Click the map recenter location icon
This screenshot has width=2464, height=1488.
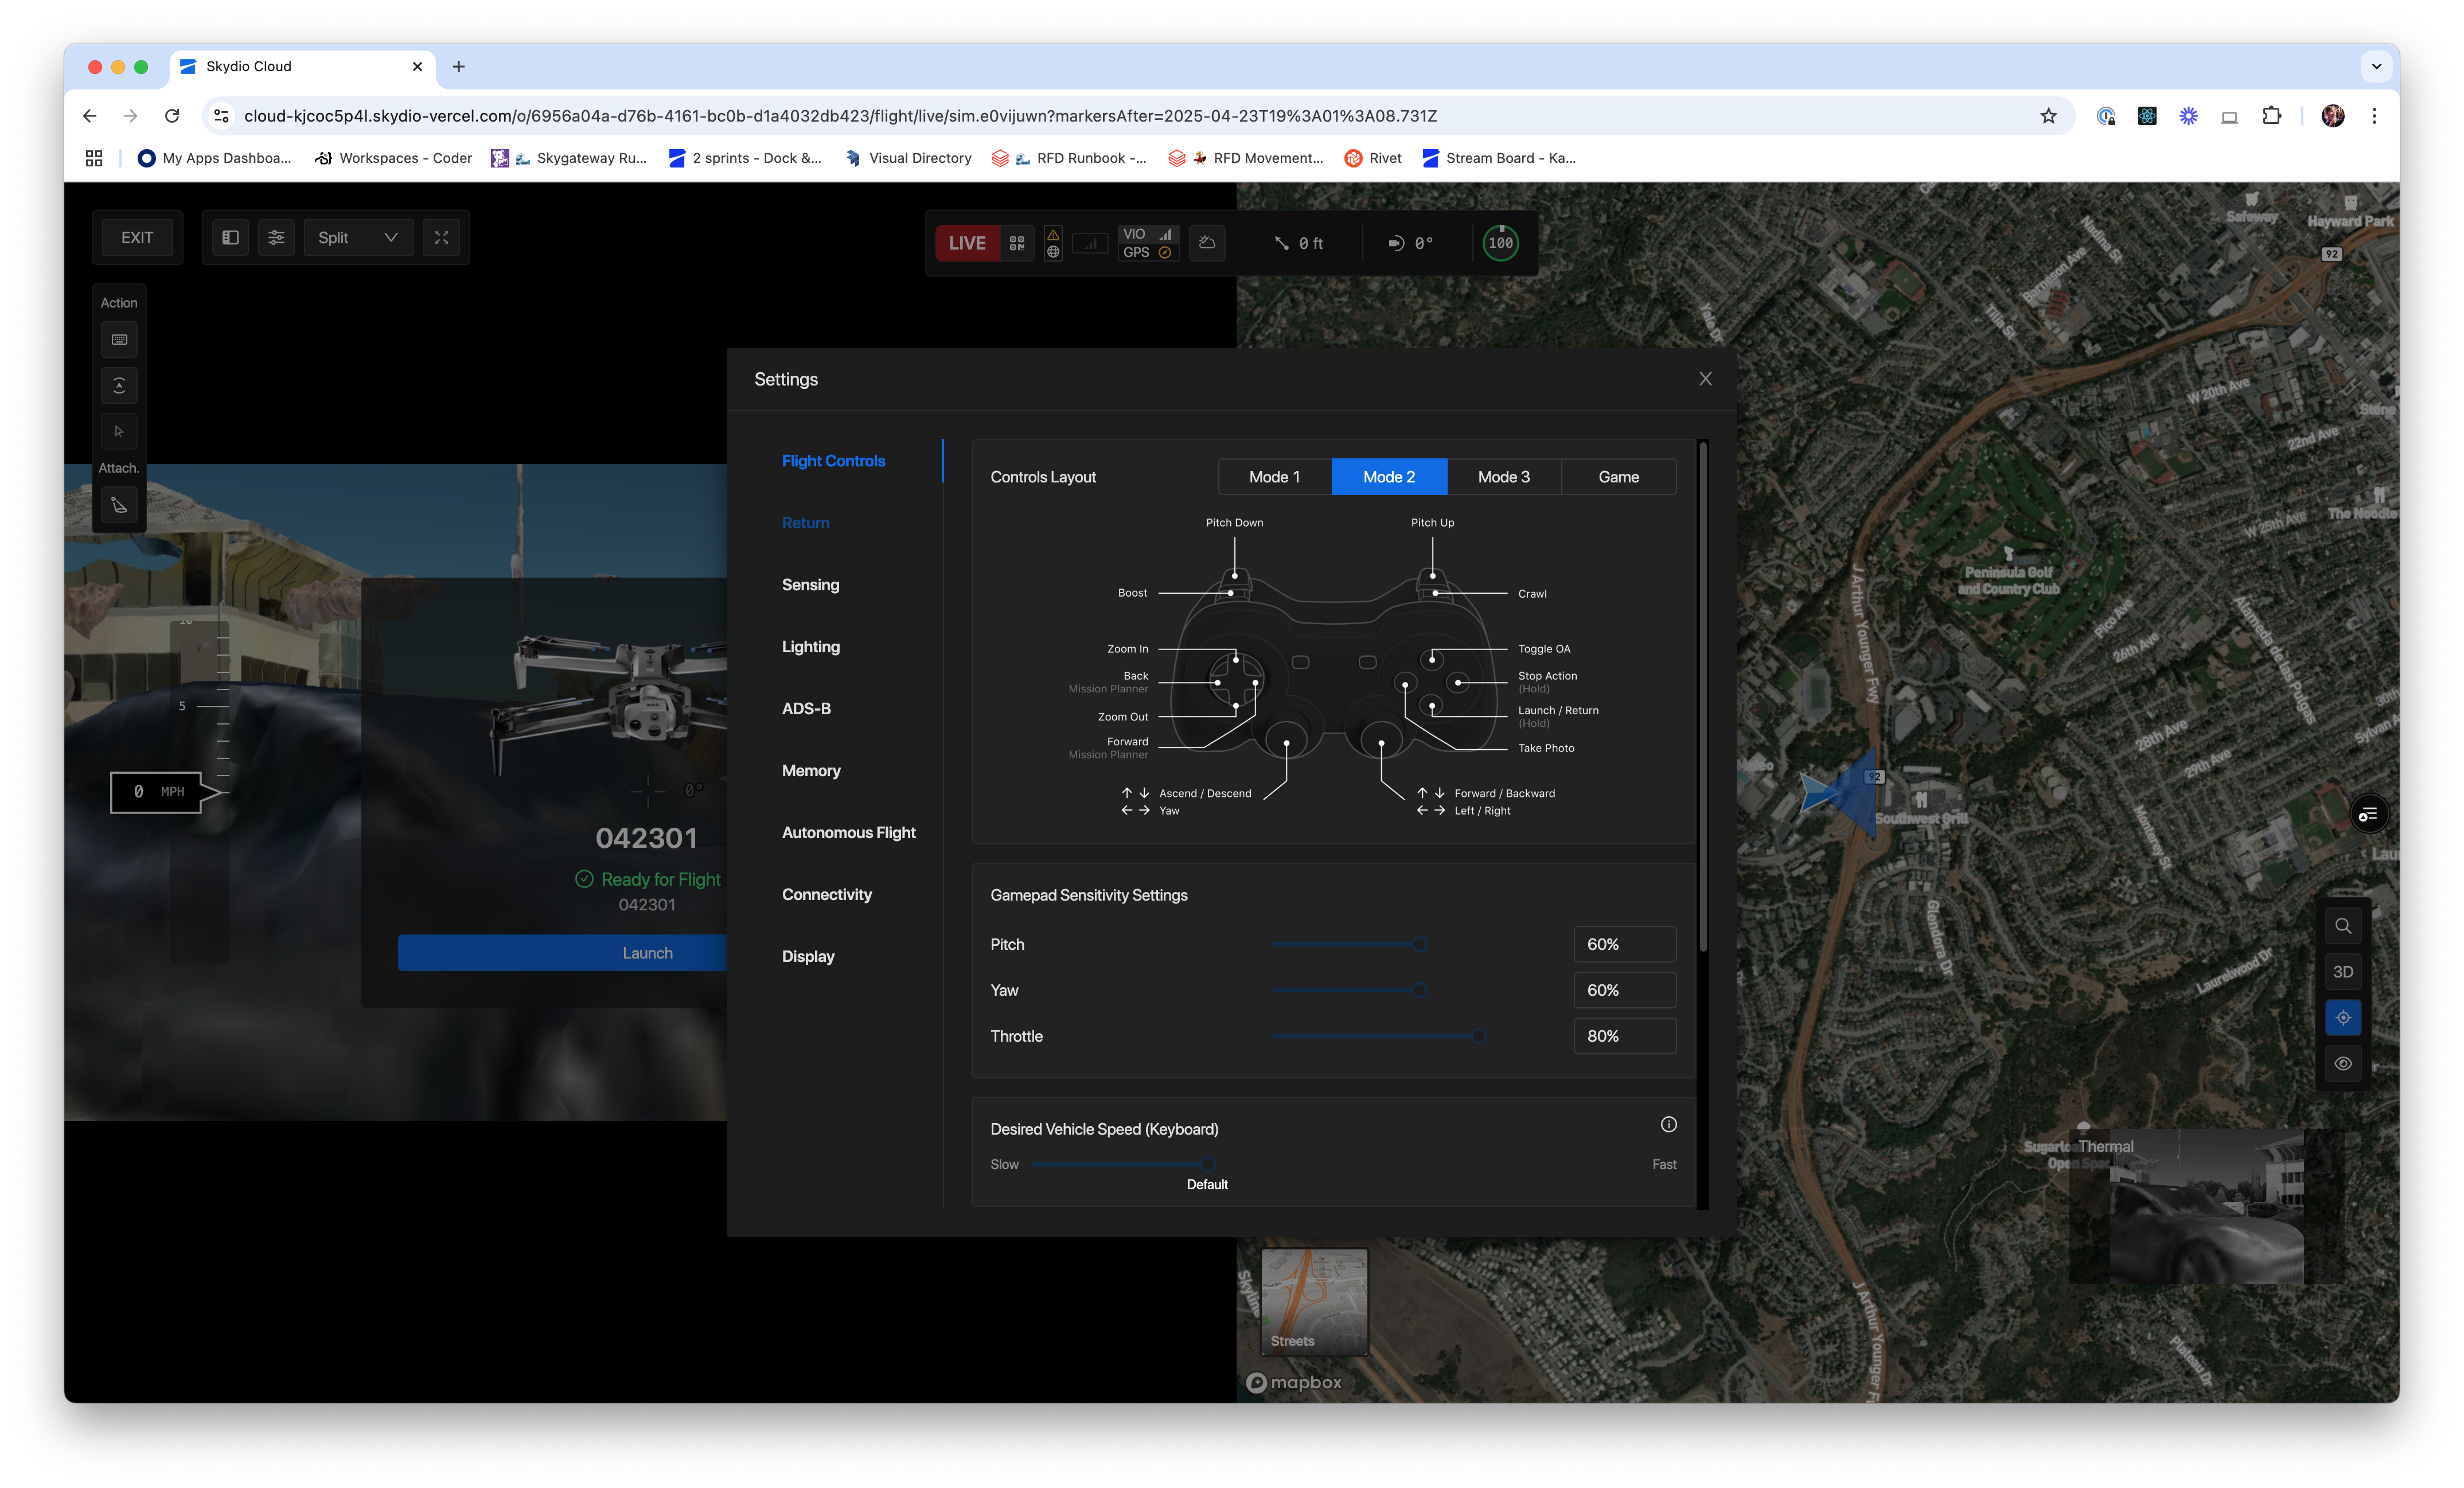pos(2342,1018)
